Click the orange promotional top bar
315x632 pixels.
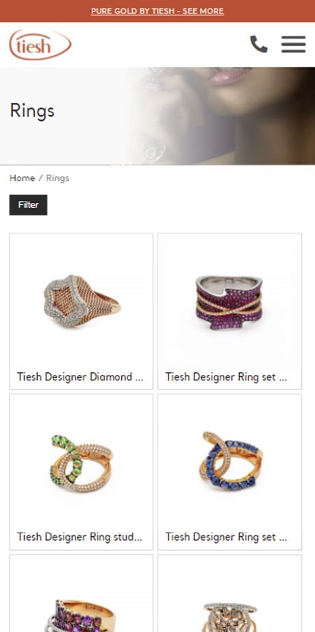point(157,11)
